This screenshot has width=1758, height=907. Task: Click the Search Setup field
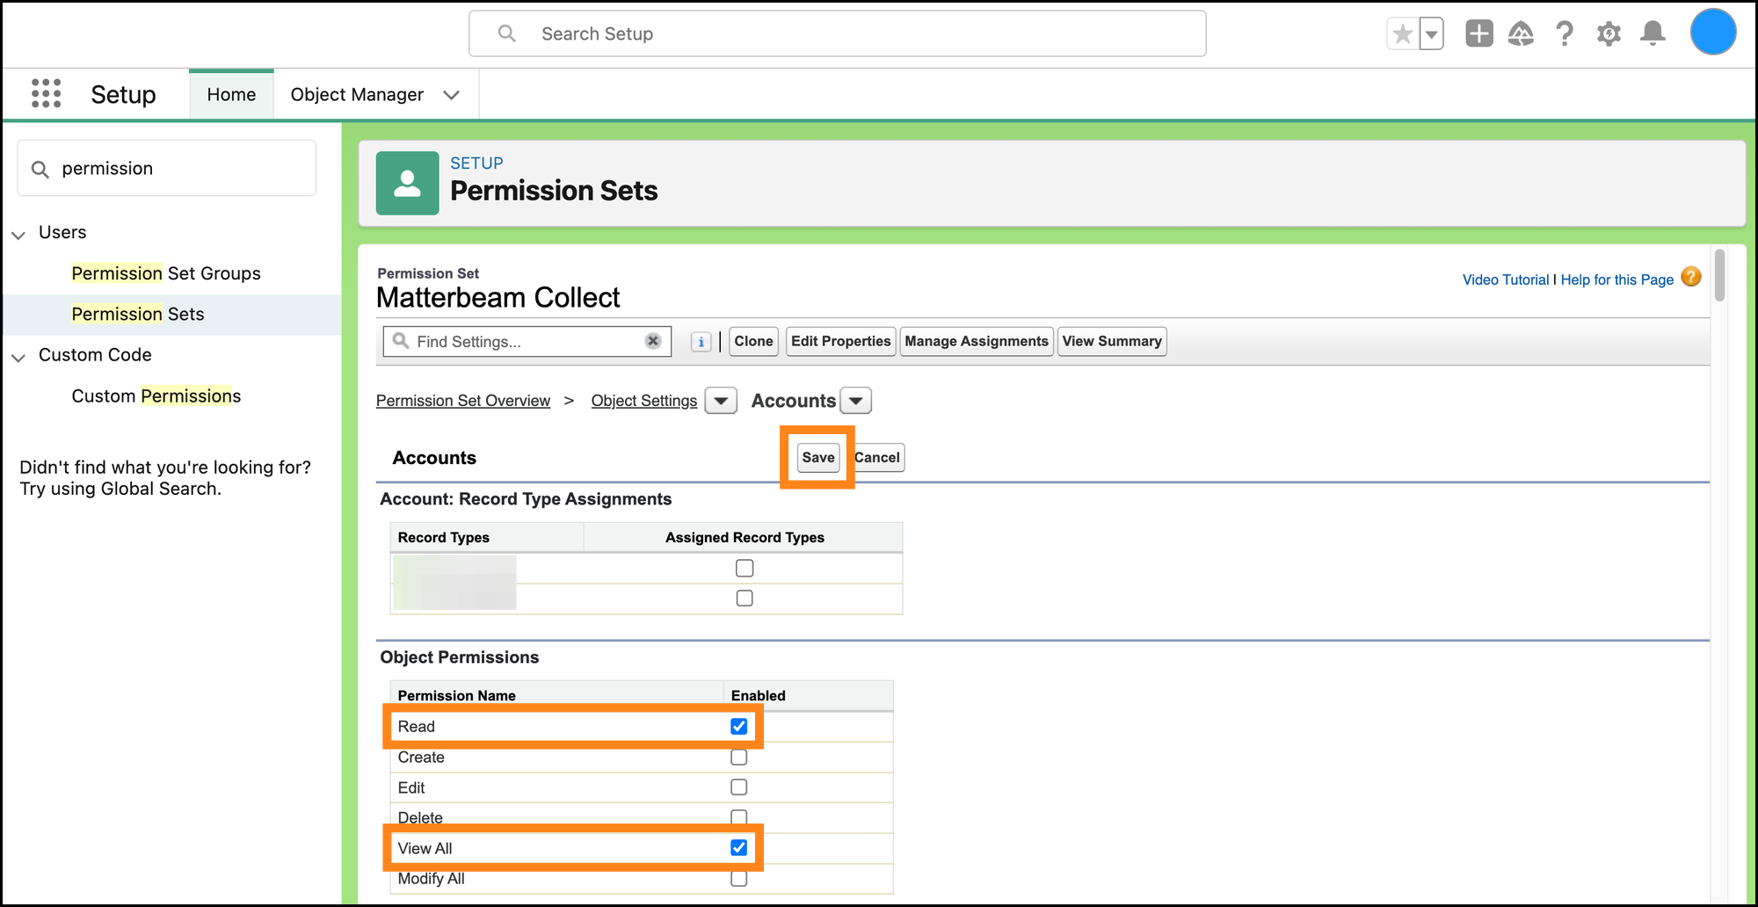coord(837,34)
